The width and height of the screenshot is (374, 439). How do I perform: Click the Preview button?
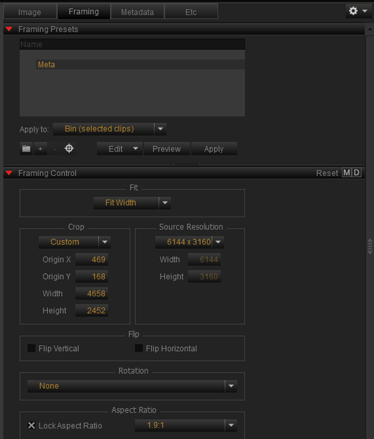coord(167,149)
